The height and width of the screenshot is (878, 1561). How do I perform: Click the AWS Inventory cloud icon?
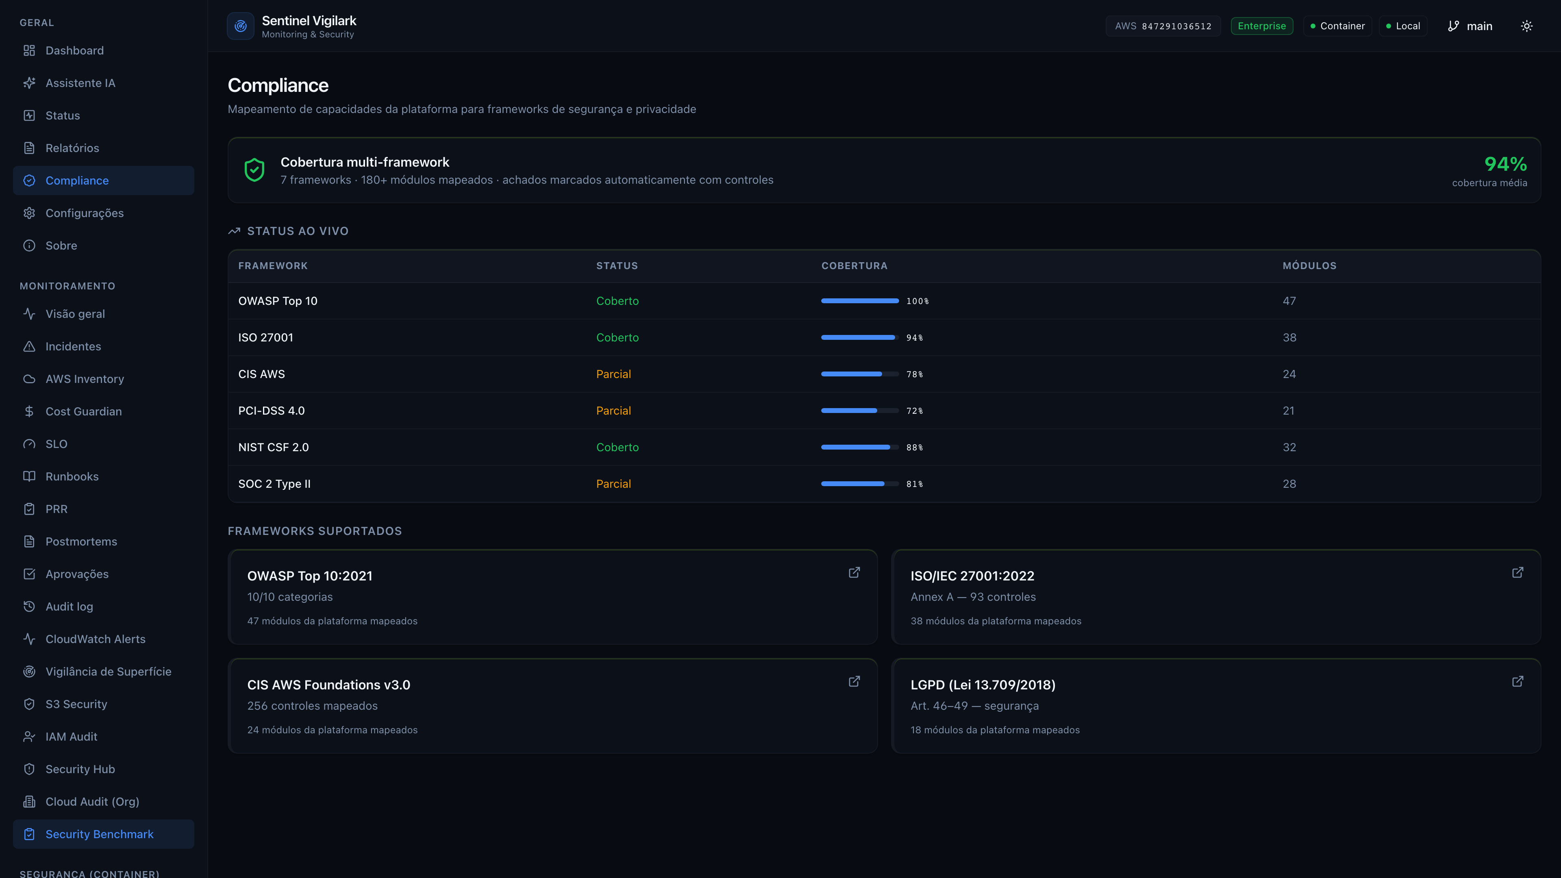(29, 379)
